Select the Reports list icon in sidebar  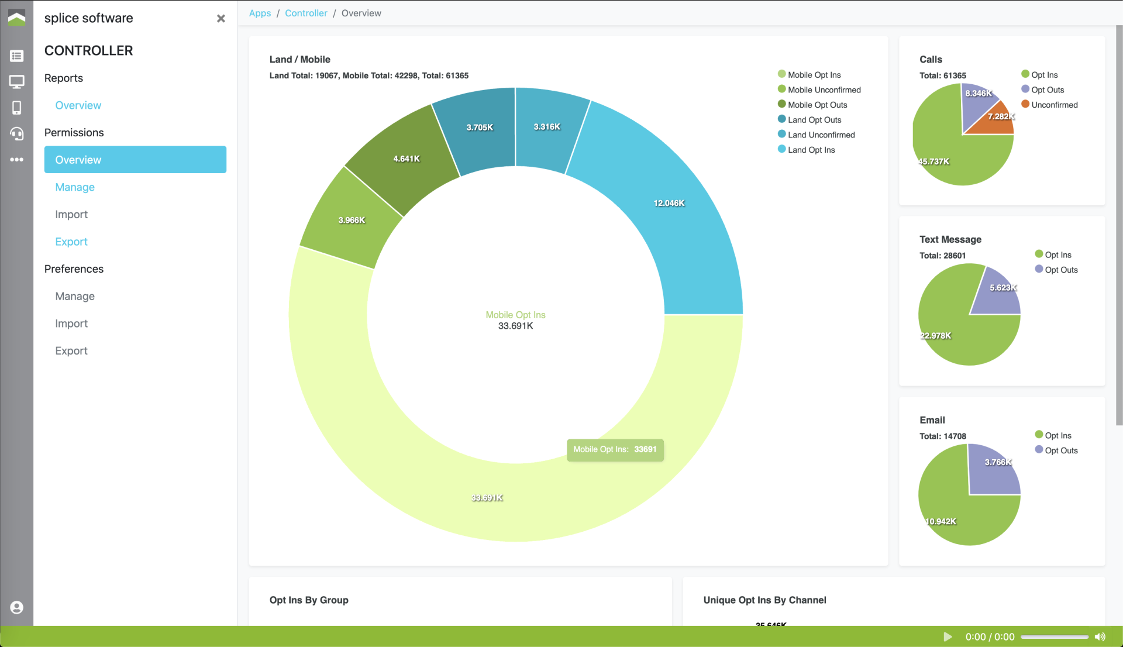(x=17, y=56)
